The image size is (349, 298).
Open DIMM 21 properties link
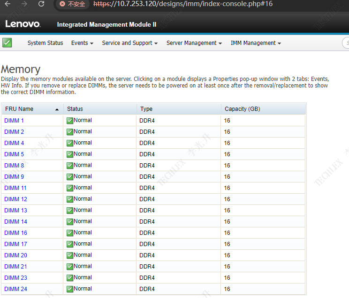[15, 267]
